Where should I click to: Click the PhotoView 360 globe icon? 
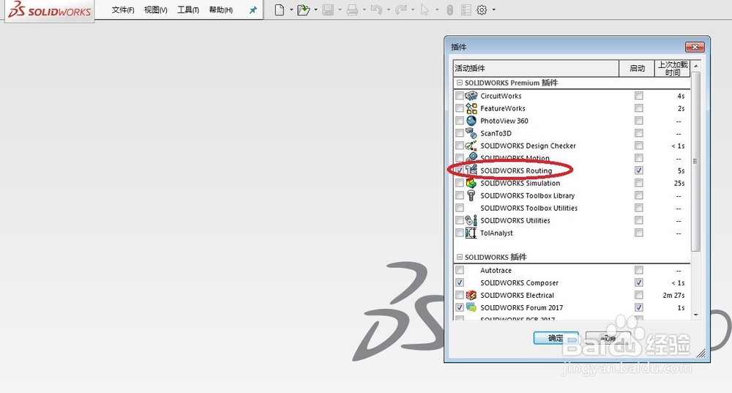(x=471, y=121)
